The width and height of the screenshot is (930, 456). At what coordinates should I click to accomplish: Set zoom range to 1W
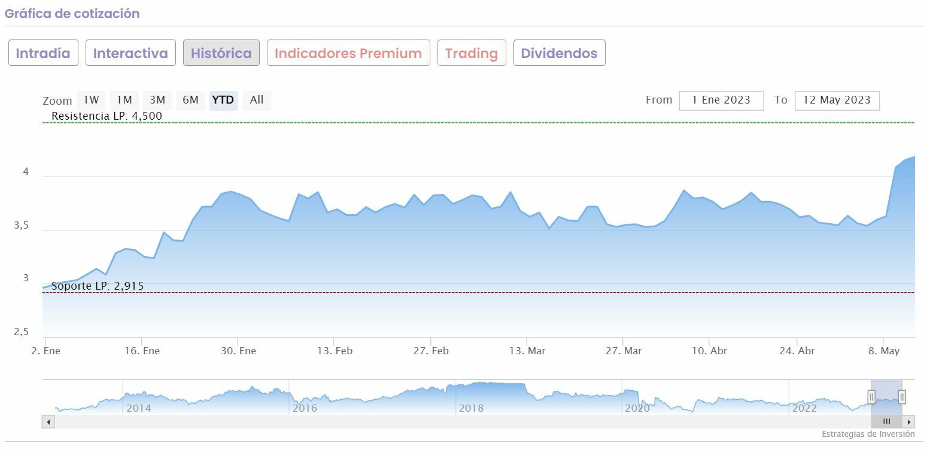point(91,100)
